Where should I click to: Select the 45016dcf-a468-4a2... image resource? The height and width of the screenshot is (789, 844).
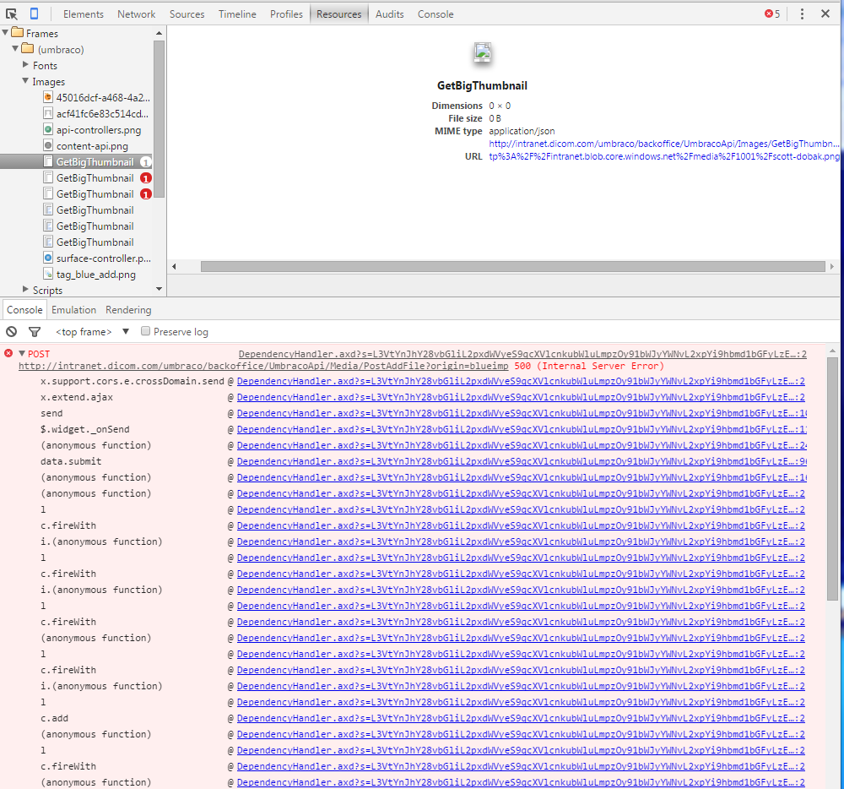(103, 97)
